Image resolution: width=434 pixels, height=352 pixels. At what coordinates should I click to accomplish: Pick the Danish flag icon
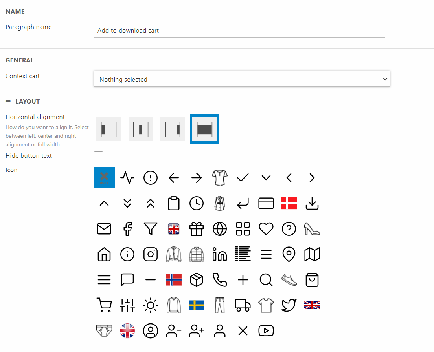pyautogui.click(x=289, y=203)
